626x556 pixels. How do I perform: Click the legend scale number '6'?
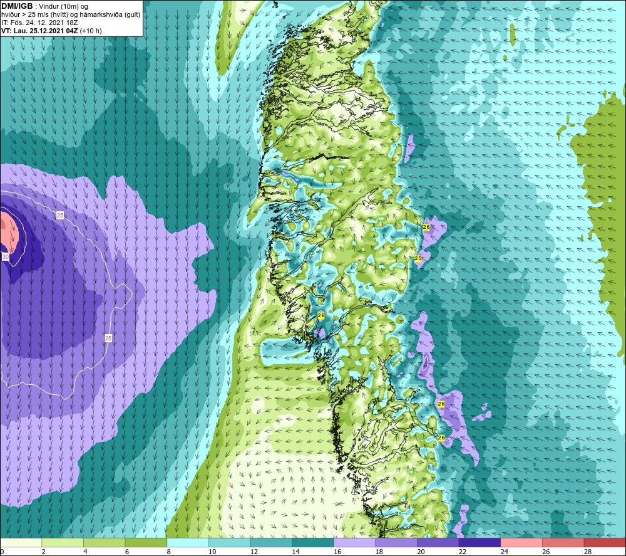pos(127,552)
